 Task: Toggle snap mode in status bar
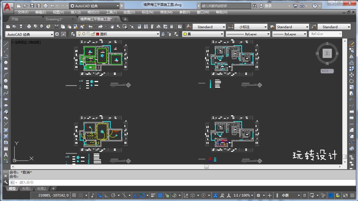pyautogui.click(x=80, y=195)
